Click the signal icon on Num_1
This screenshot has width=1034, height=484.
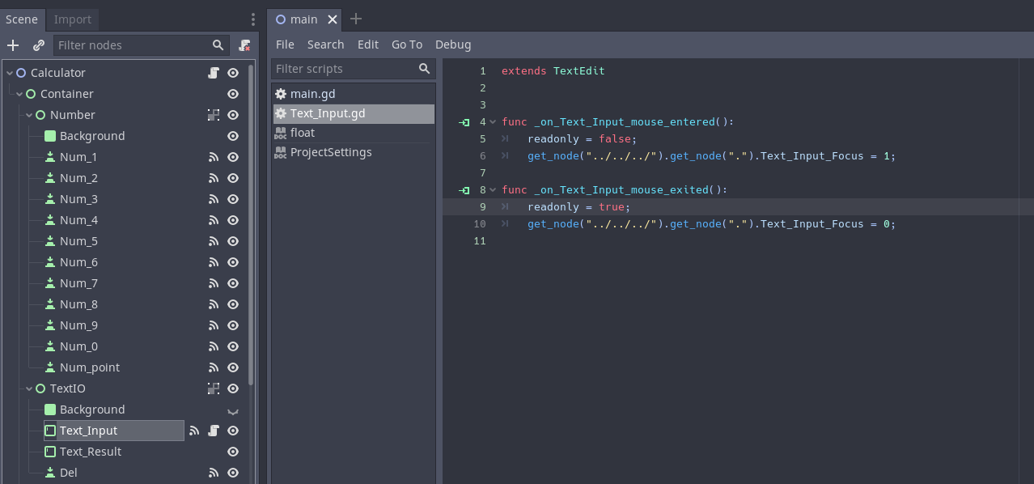(214, 157)
